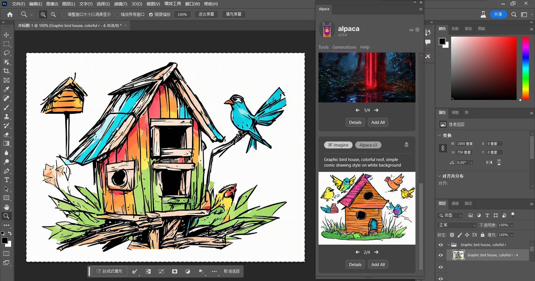Collapse the 变换 section in Properties

point(440,136)
